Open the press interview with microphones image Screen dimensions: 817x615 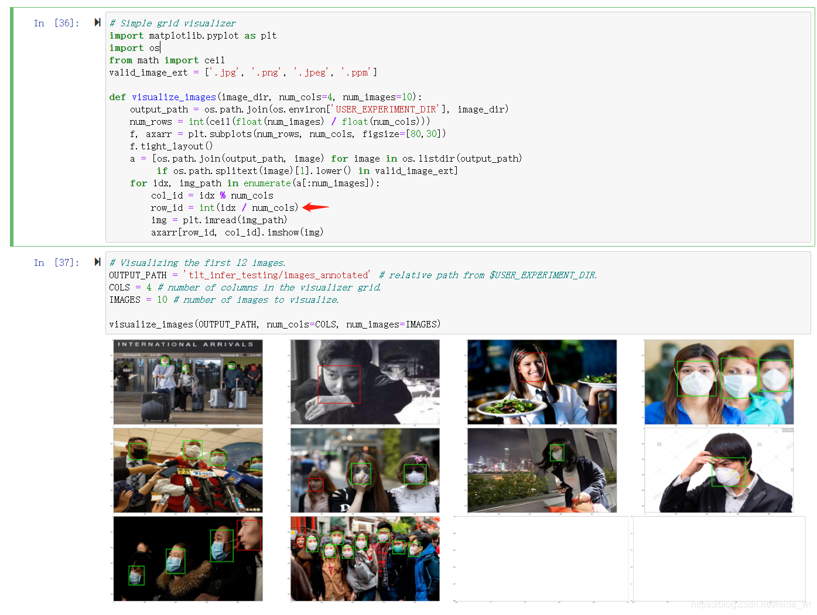(x=188, y=470)
